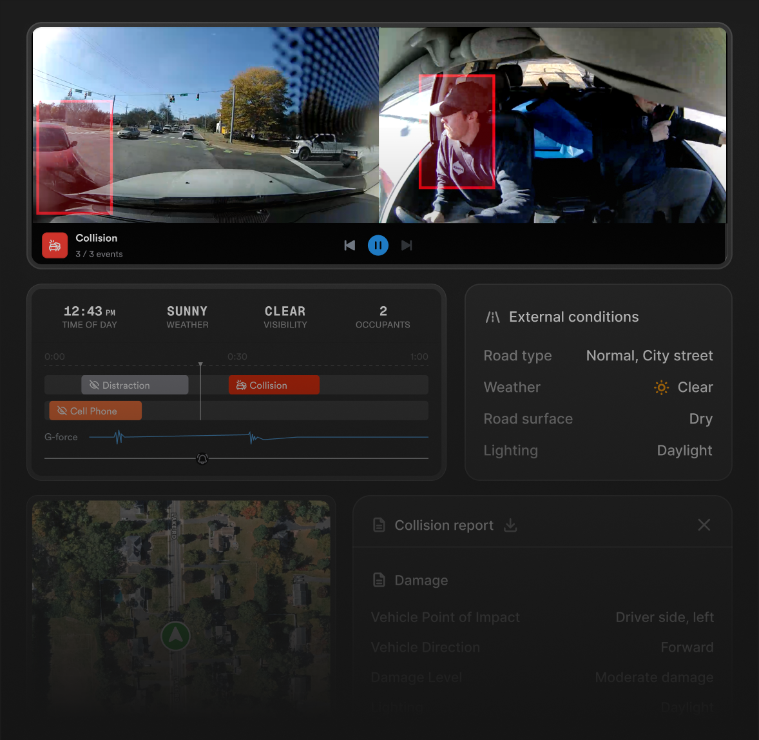
Task: Close the Collision report panel
Action: 704,525
